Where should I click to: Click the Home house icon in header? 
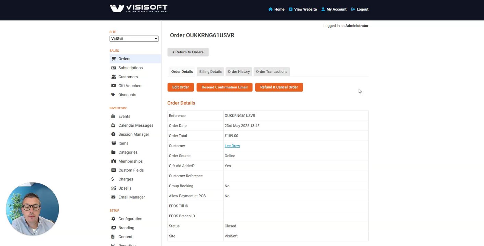271,9
